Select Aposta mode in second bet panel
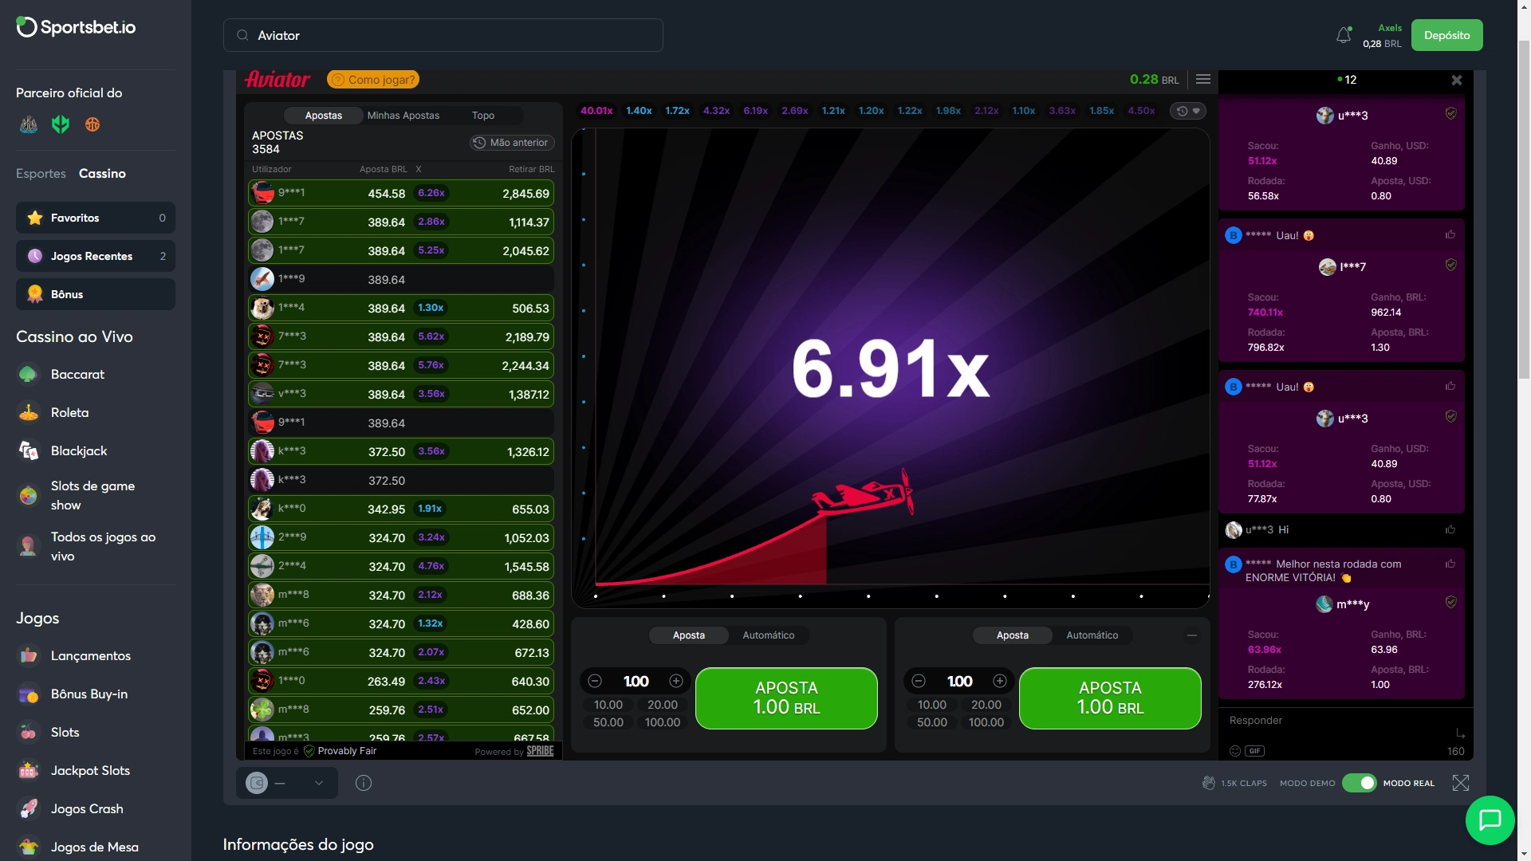The width and height of the screenshot is (1531, 861). pos(1012,635)
